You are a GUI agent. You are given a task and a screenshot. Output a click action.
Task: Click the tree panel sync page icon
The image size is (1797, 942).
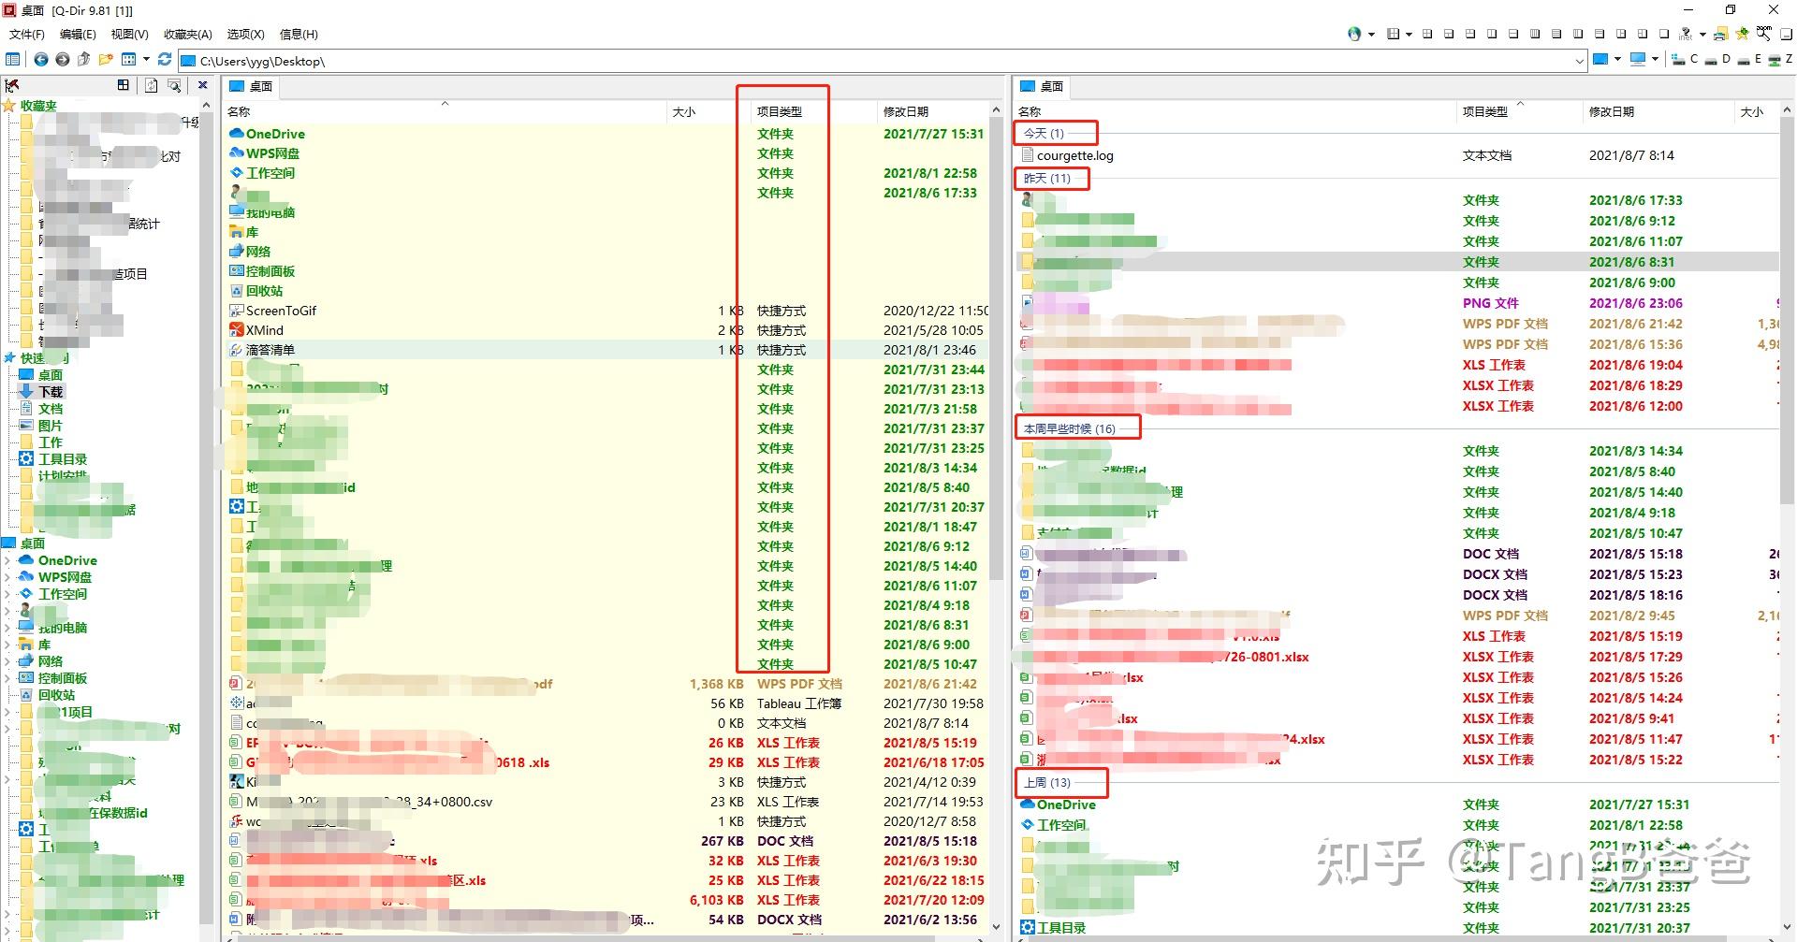[151, 85]
